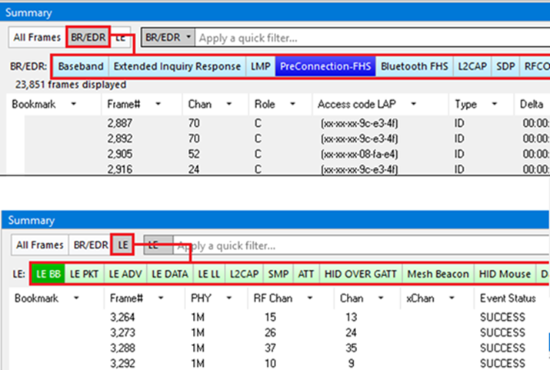Open Bookmark column dropdown in top table
Screen dimensions: 550x370
(74, 104)
